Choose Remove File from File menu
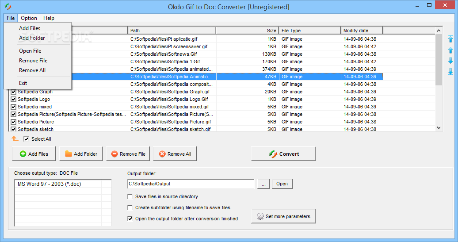458x242 pixels. (x=38, y=61)
